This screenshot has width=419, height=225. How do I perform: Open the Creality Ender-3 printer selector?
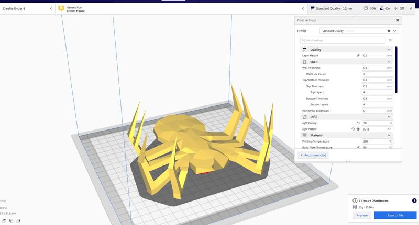(27, 8)
